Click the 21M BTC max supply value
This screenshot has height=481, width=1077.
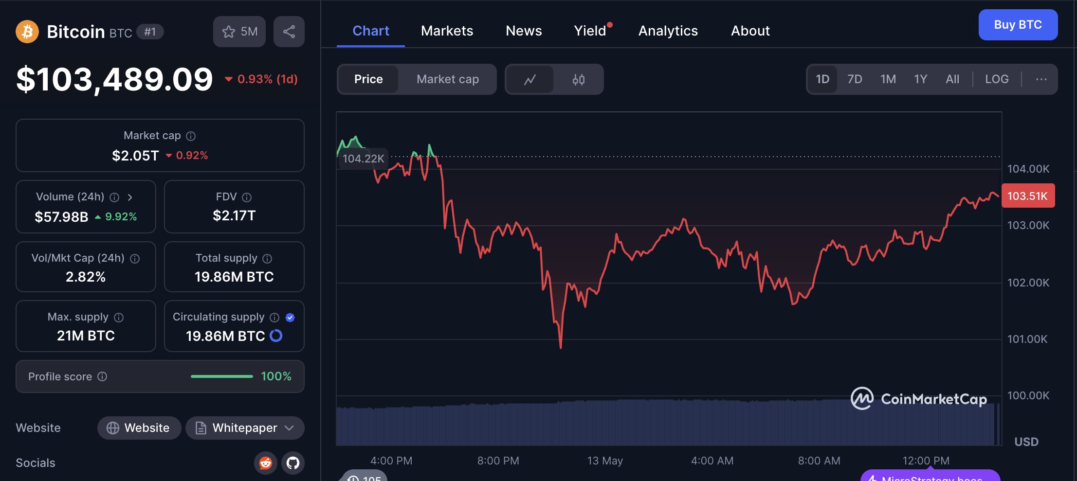(86, 336)
